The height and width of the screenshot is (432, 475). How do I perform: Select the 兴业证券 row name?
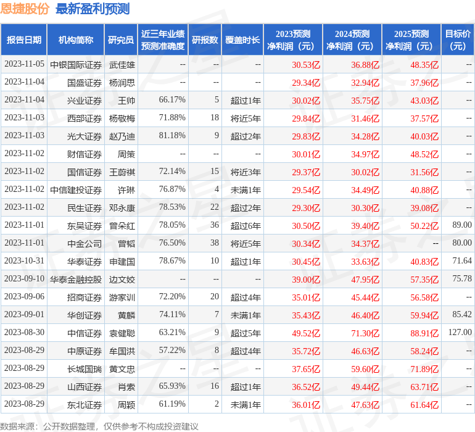pyautogui.click(x=85, y=101)
